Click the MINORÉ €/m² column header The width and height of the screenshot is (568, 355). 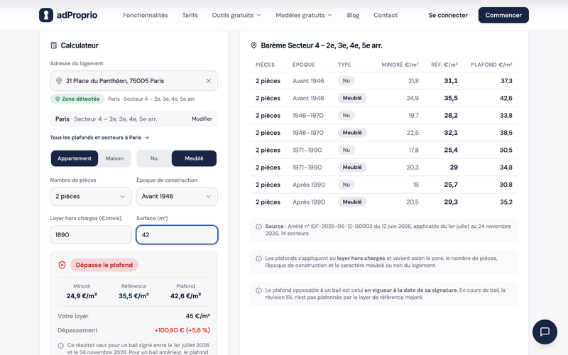pyautogui.click(x=400, y=65)
